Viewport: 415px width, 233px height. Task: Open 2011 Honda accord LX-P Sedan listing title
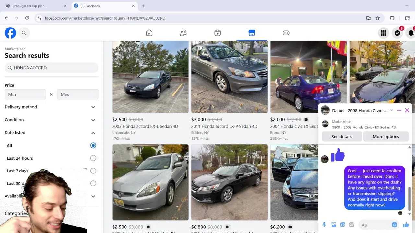pyautogui.click(x=224, y=126)
